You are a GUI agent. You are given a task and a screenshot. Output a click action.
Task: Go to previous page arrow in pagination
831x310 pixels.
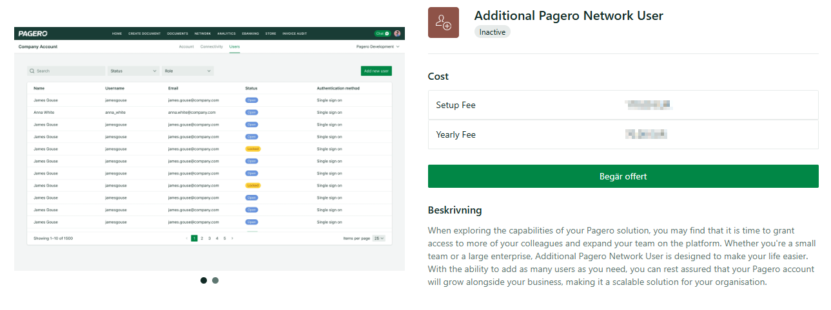(187, 238)
